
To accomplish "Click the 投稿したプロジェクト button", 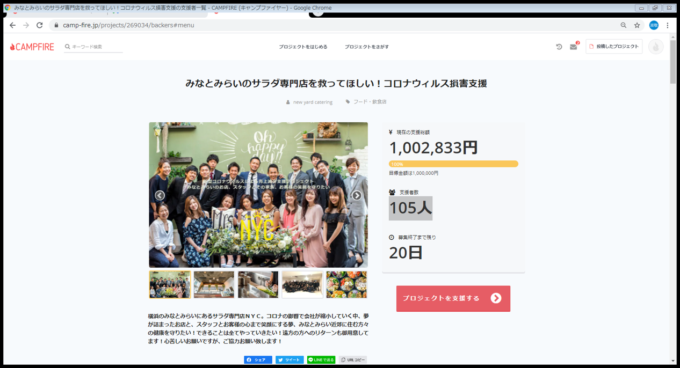I will (614, 47).
